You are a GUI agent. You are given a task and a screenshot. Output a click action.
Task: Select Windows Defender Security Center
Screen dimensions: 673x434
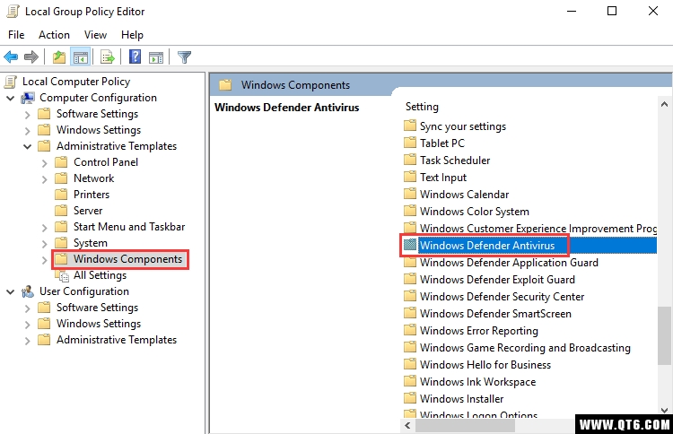click(x=503, y=297)
